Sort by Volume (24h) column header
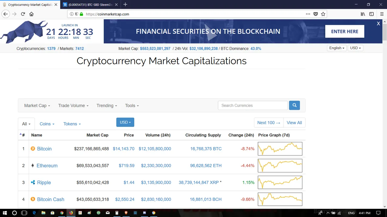This screenshot has height=217, width=387. (158, 135)
